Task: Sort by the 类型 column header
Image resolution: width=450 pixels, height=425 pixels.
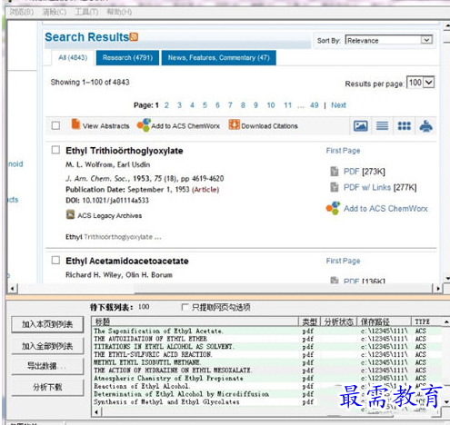Action: click(310, 321)
